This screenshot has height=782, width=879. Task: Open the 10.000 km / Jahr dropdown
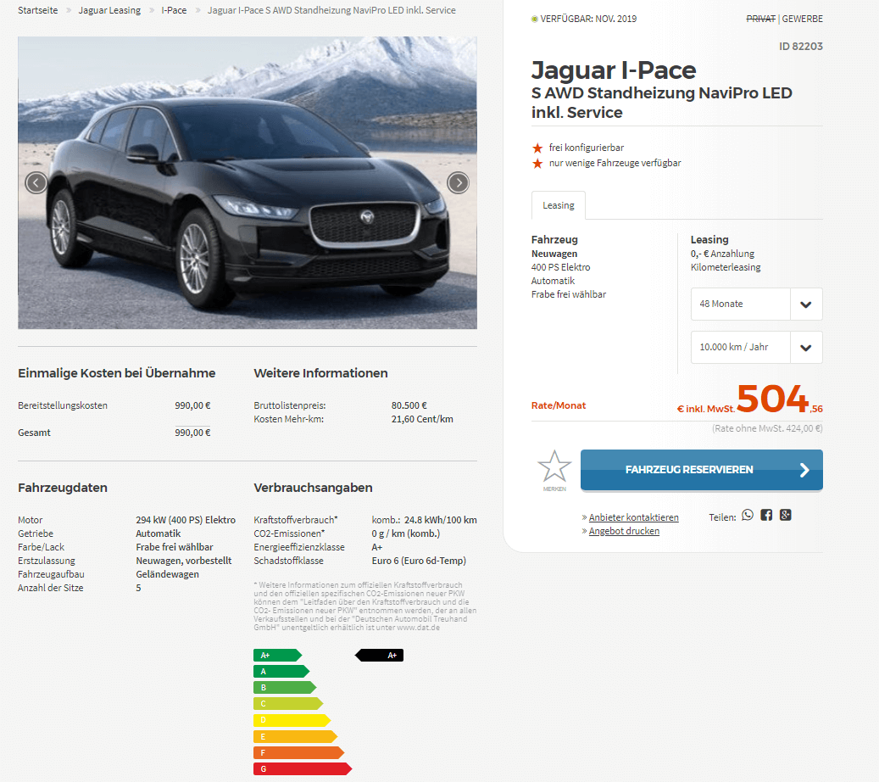757,347
